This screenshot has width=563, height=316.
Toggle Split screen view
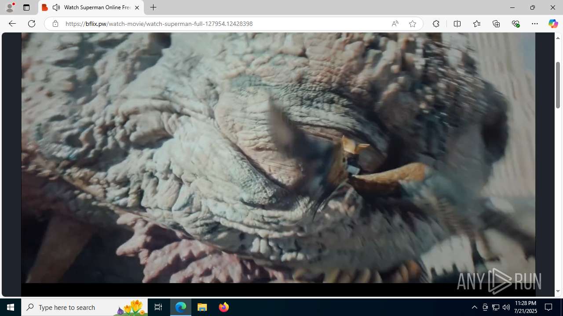457,24
